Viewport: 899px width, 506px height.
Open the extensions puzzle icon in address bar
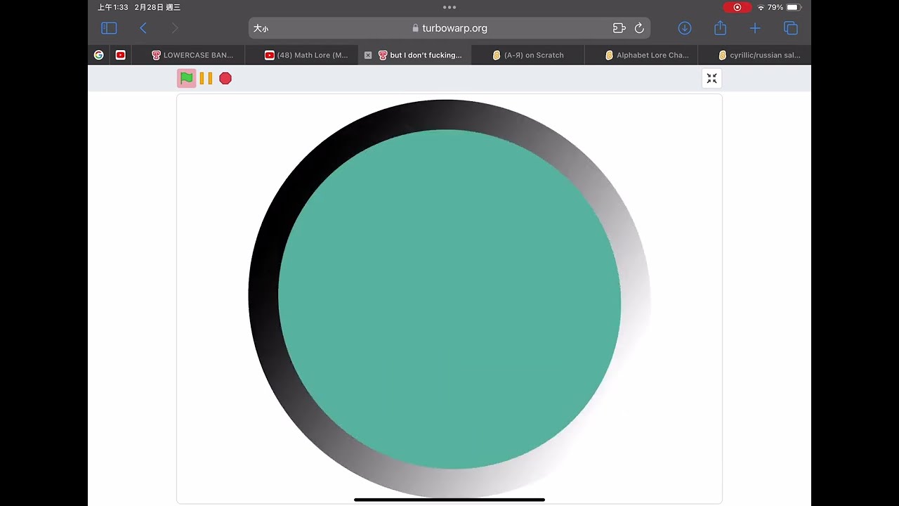tap(619, 28)
